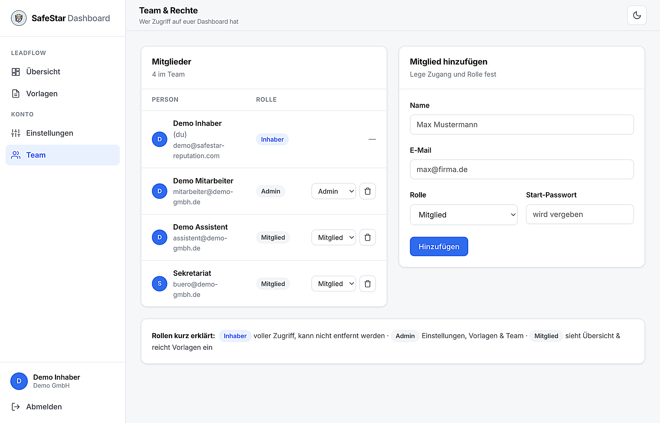This screenshot has height=423, width=660.
Task: Click the Übersicht grid icon in the sidebar
Action: [16, 72]
